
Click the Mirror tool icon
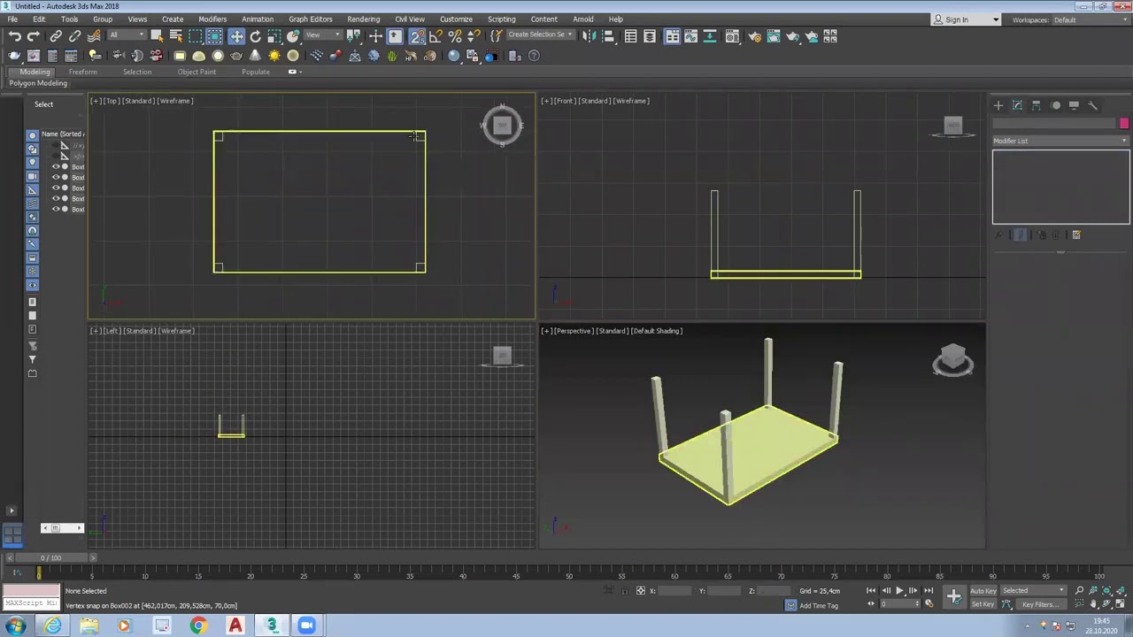(x=589, y=36)
